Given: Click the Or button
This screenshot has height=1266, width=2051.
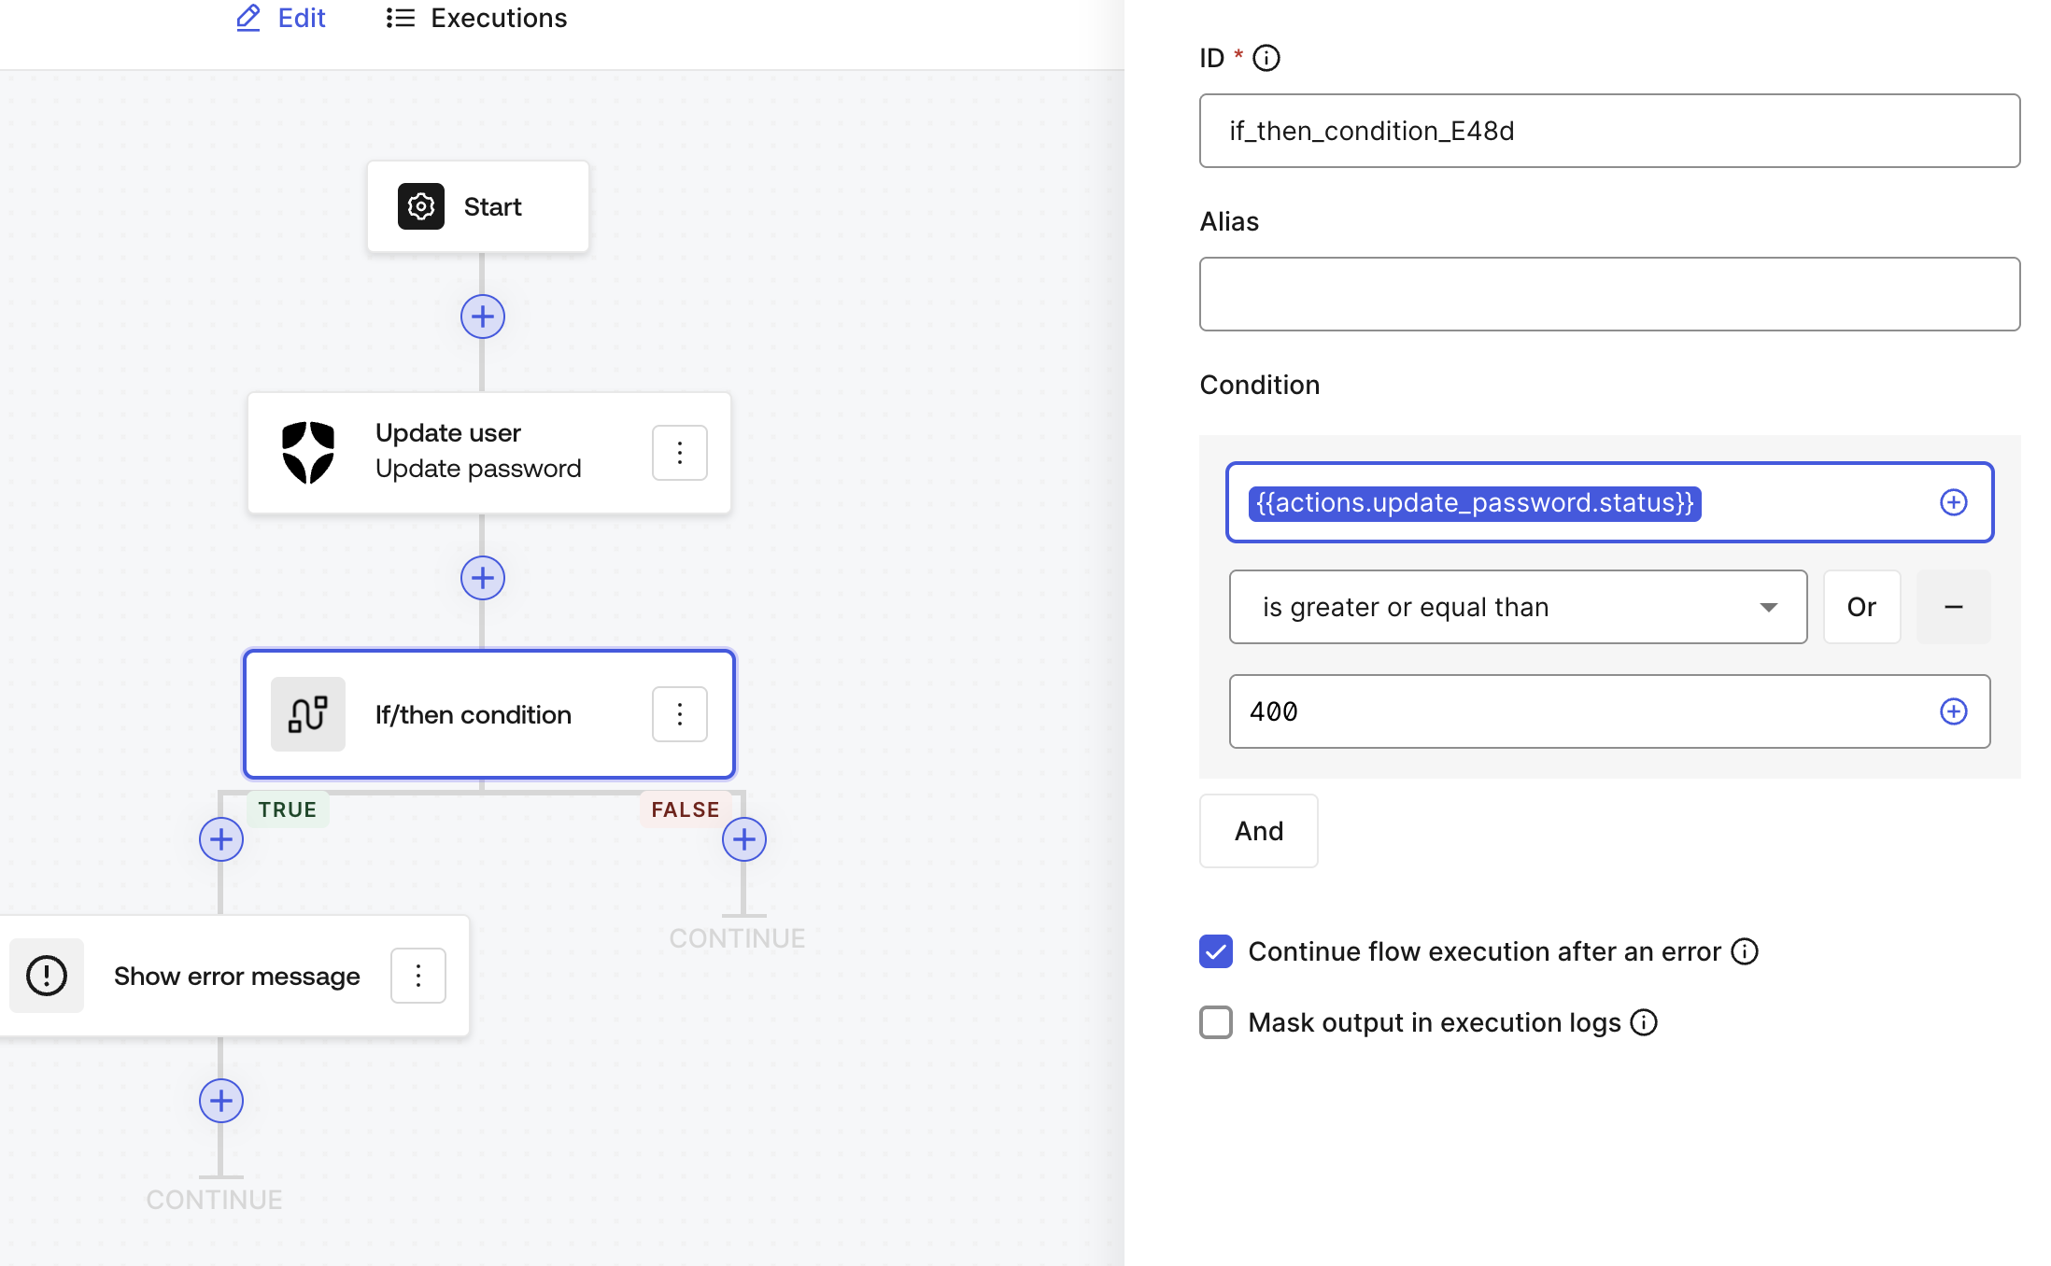Looking at the screenshot, I should click(1862, 607).
